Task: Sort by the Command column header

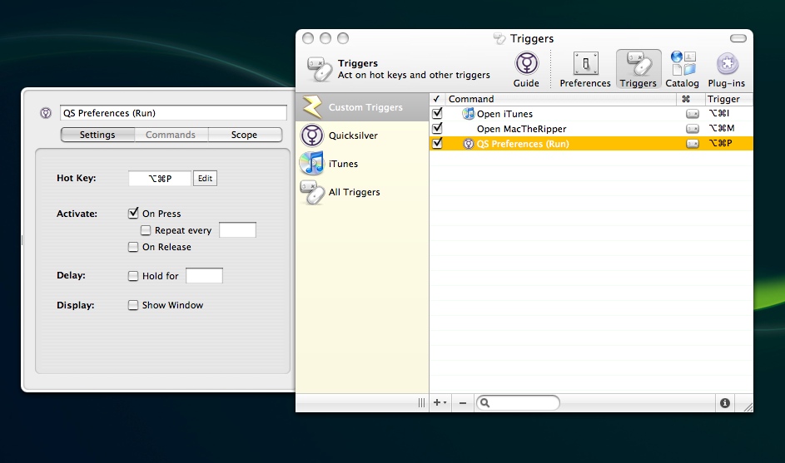Action: 560,99
